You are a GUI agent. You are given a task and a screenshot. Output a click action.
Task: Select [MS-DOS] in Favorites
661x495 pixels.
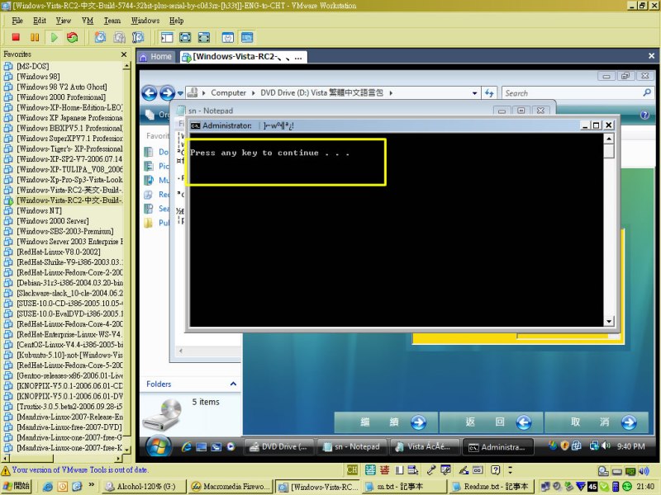point(33,66)
